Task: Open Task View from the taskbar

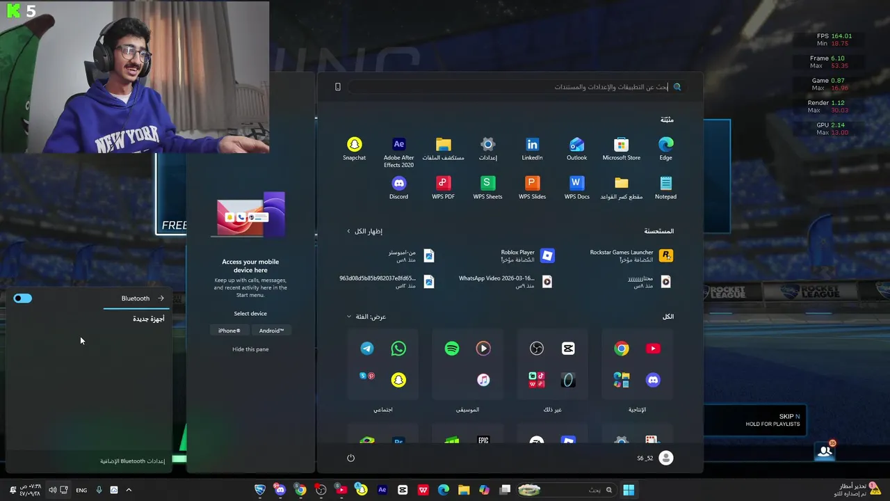Action: pyautogui.click(x=505, y=490)
